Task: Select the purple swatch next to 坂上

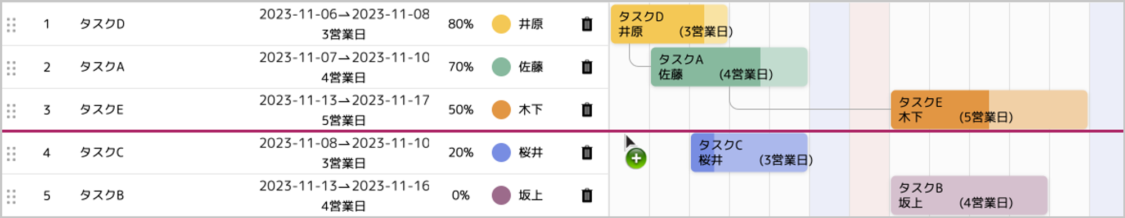Action: (x=501, y=196)
